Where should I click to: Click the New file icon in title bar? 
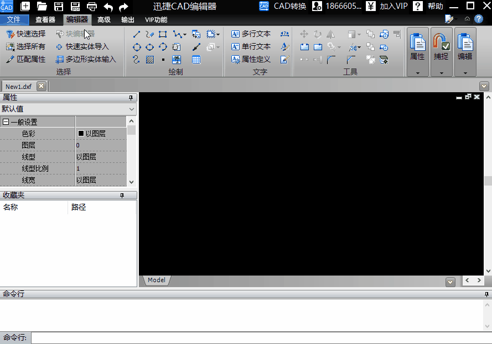coord(25,6)
